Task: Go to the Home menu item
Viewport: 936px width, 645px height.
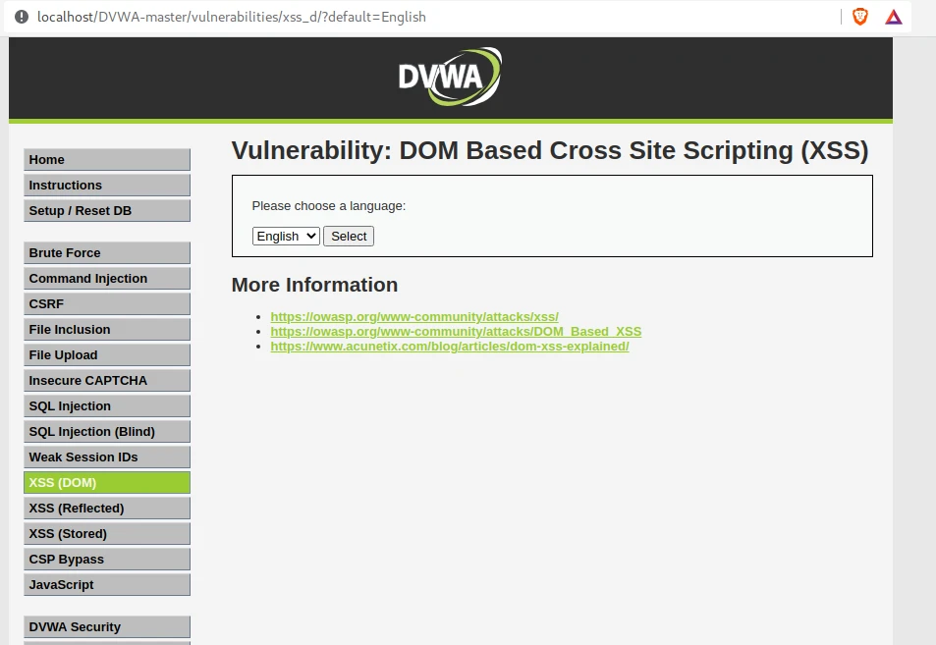Action: 106,160
